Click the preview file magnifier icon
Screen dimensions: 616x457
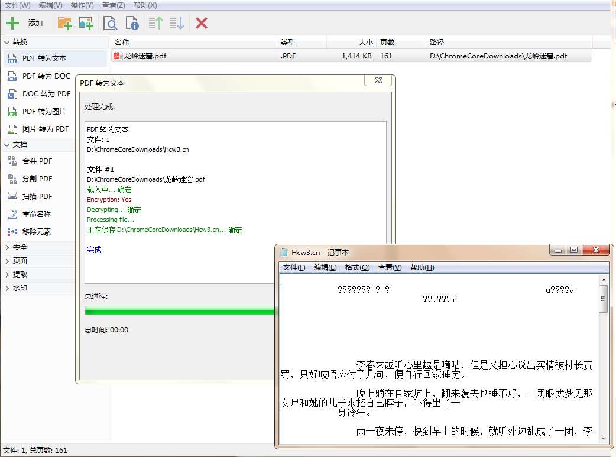[110, 23]
